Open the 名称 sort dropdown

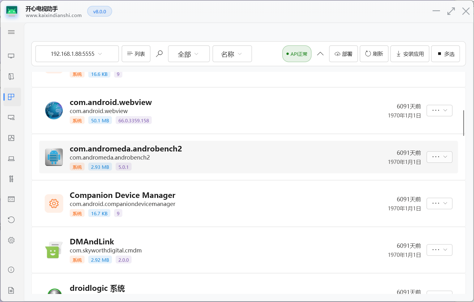(x=232, y=54)
